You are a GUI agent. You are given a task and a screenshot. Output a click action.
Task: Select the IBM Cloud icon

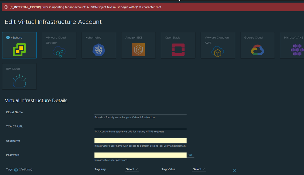pos(19,81)
